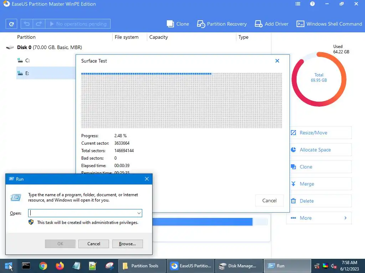This screenshot has width=365, height=273.
Task: Click the Bad sectors value 0
Action: click(x=115, y=158)
